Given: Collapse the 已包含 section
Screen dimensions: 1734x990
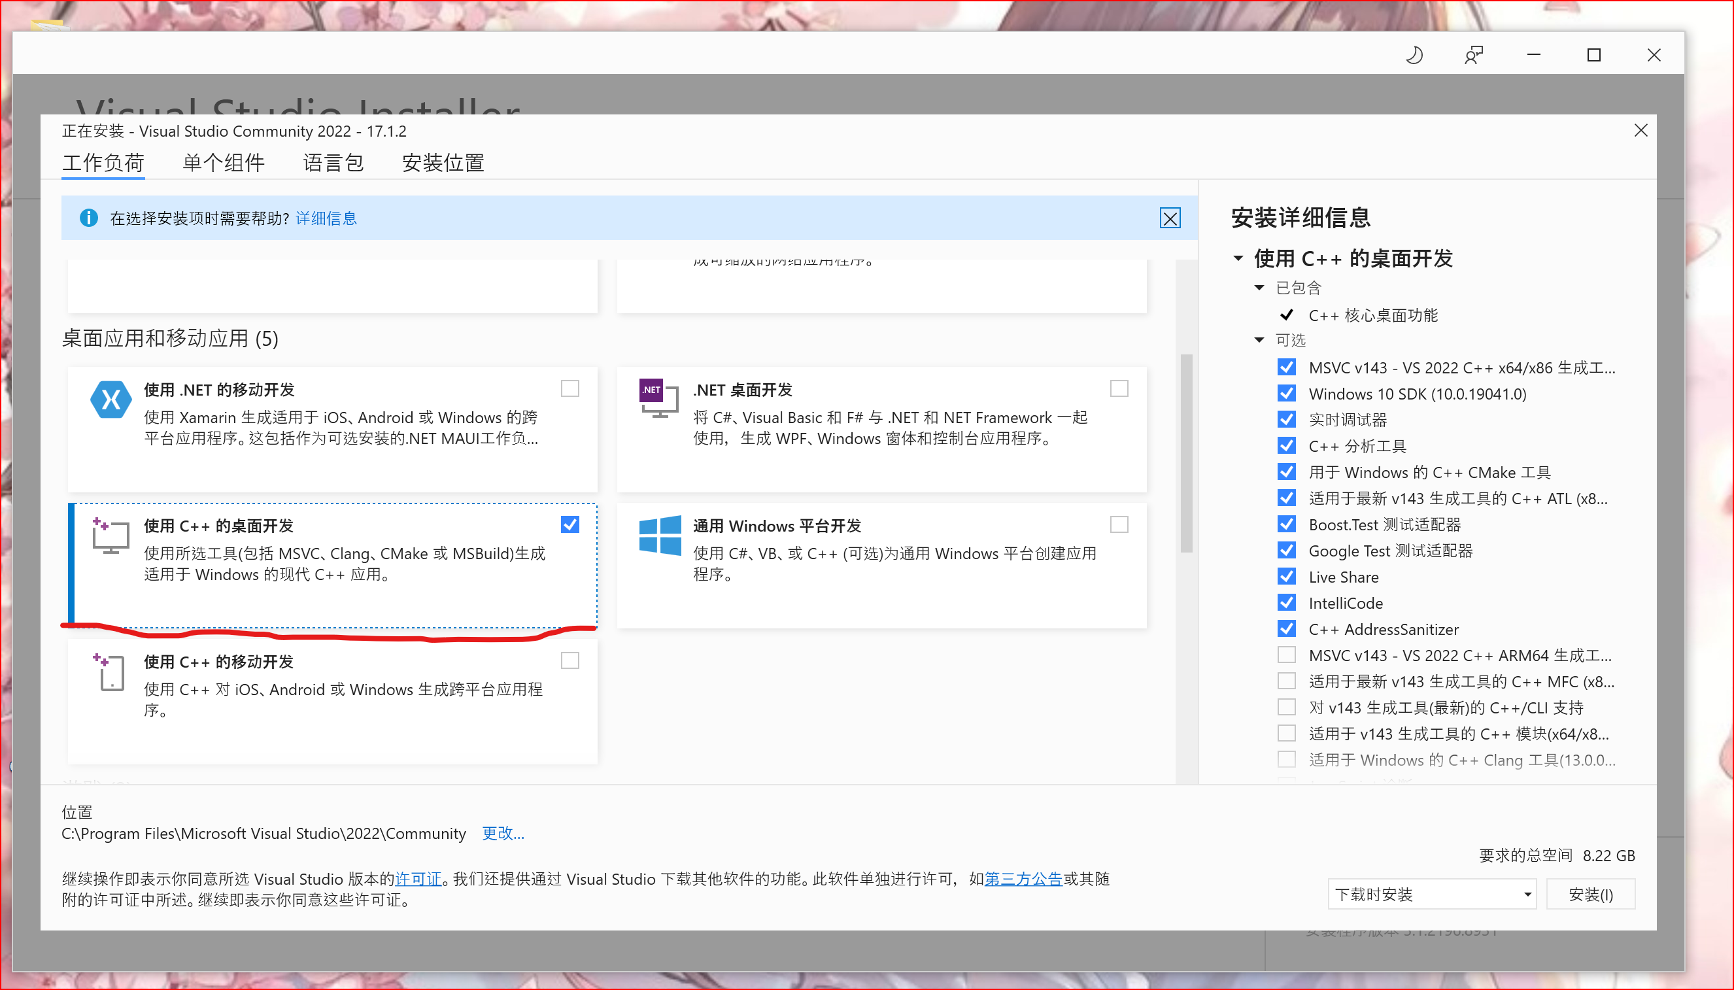Looking at the screenshot, I should point(1259,288).
